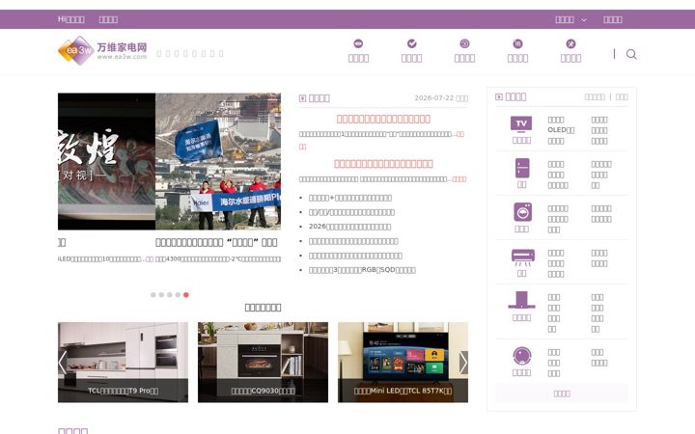Open news item starting with 2026
This screenshot has height=434, width=695.
tap(349, 227)
